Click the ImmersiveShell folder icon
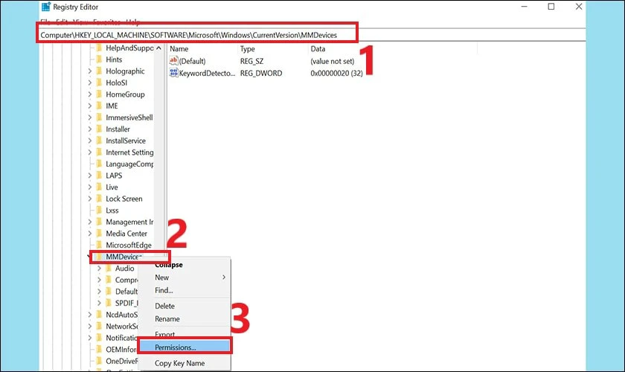625x372 pixels. [x=99, y=118]
